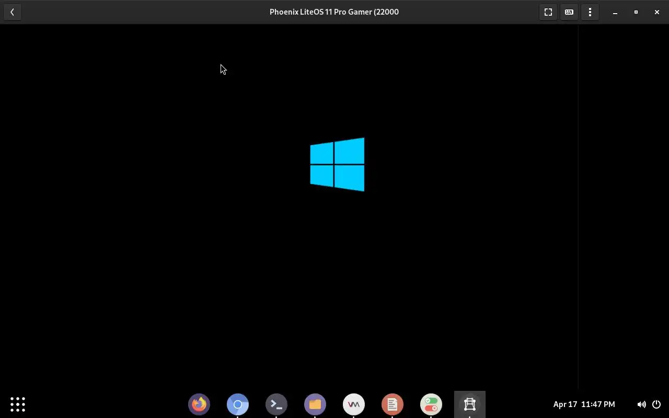Launch Chromium browser from the dock

[x=238, y=404]
